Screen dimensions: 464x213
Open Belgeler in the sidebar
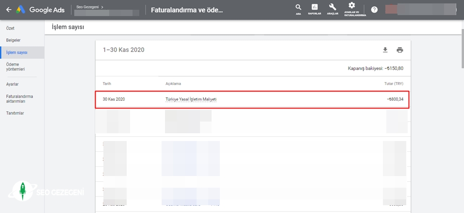(13, 40)
